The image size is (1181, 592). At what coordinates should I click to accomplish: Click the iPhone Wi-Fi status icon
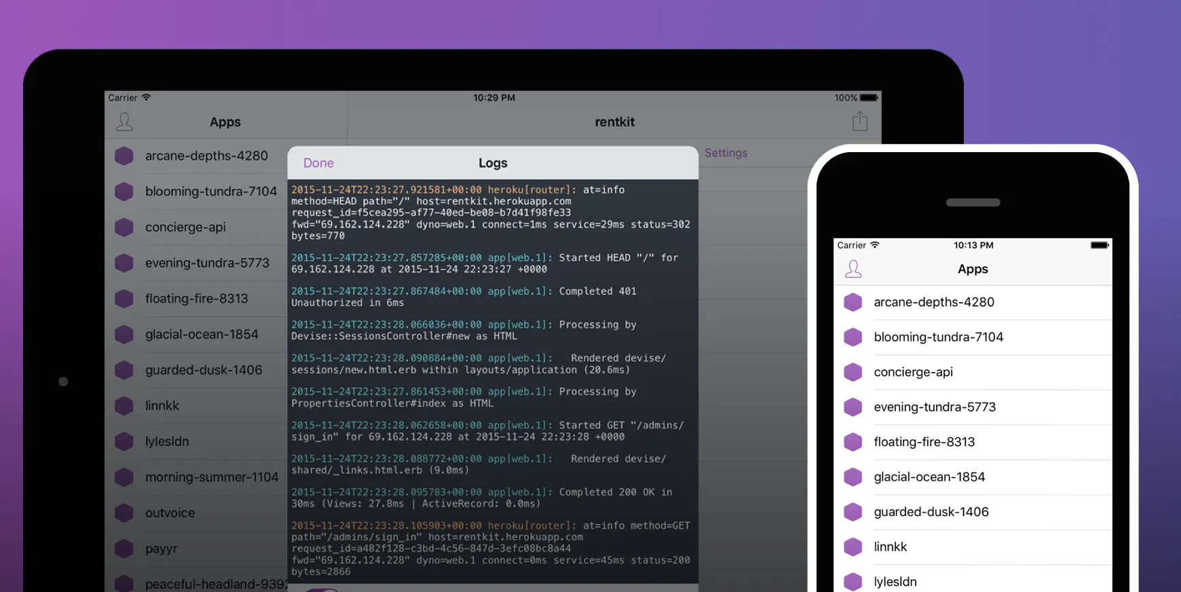click(875, 245)
